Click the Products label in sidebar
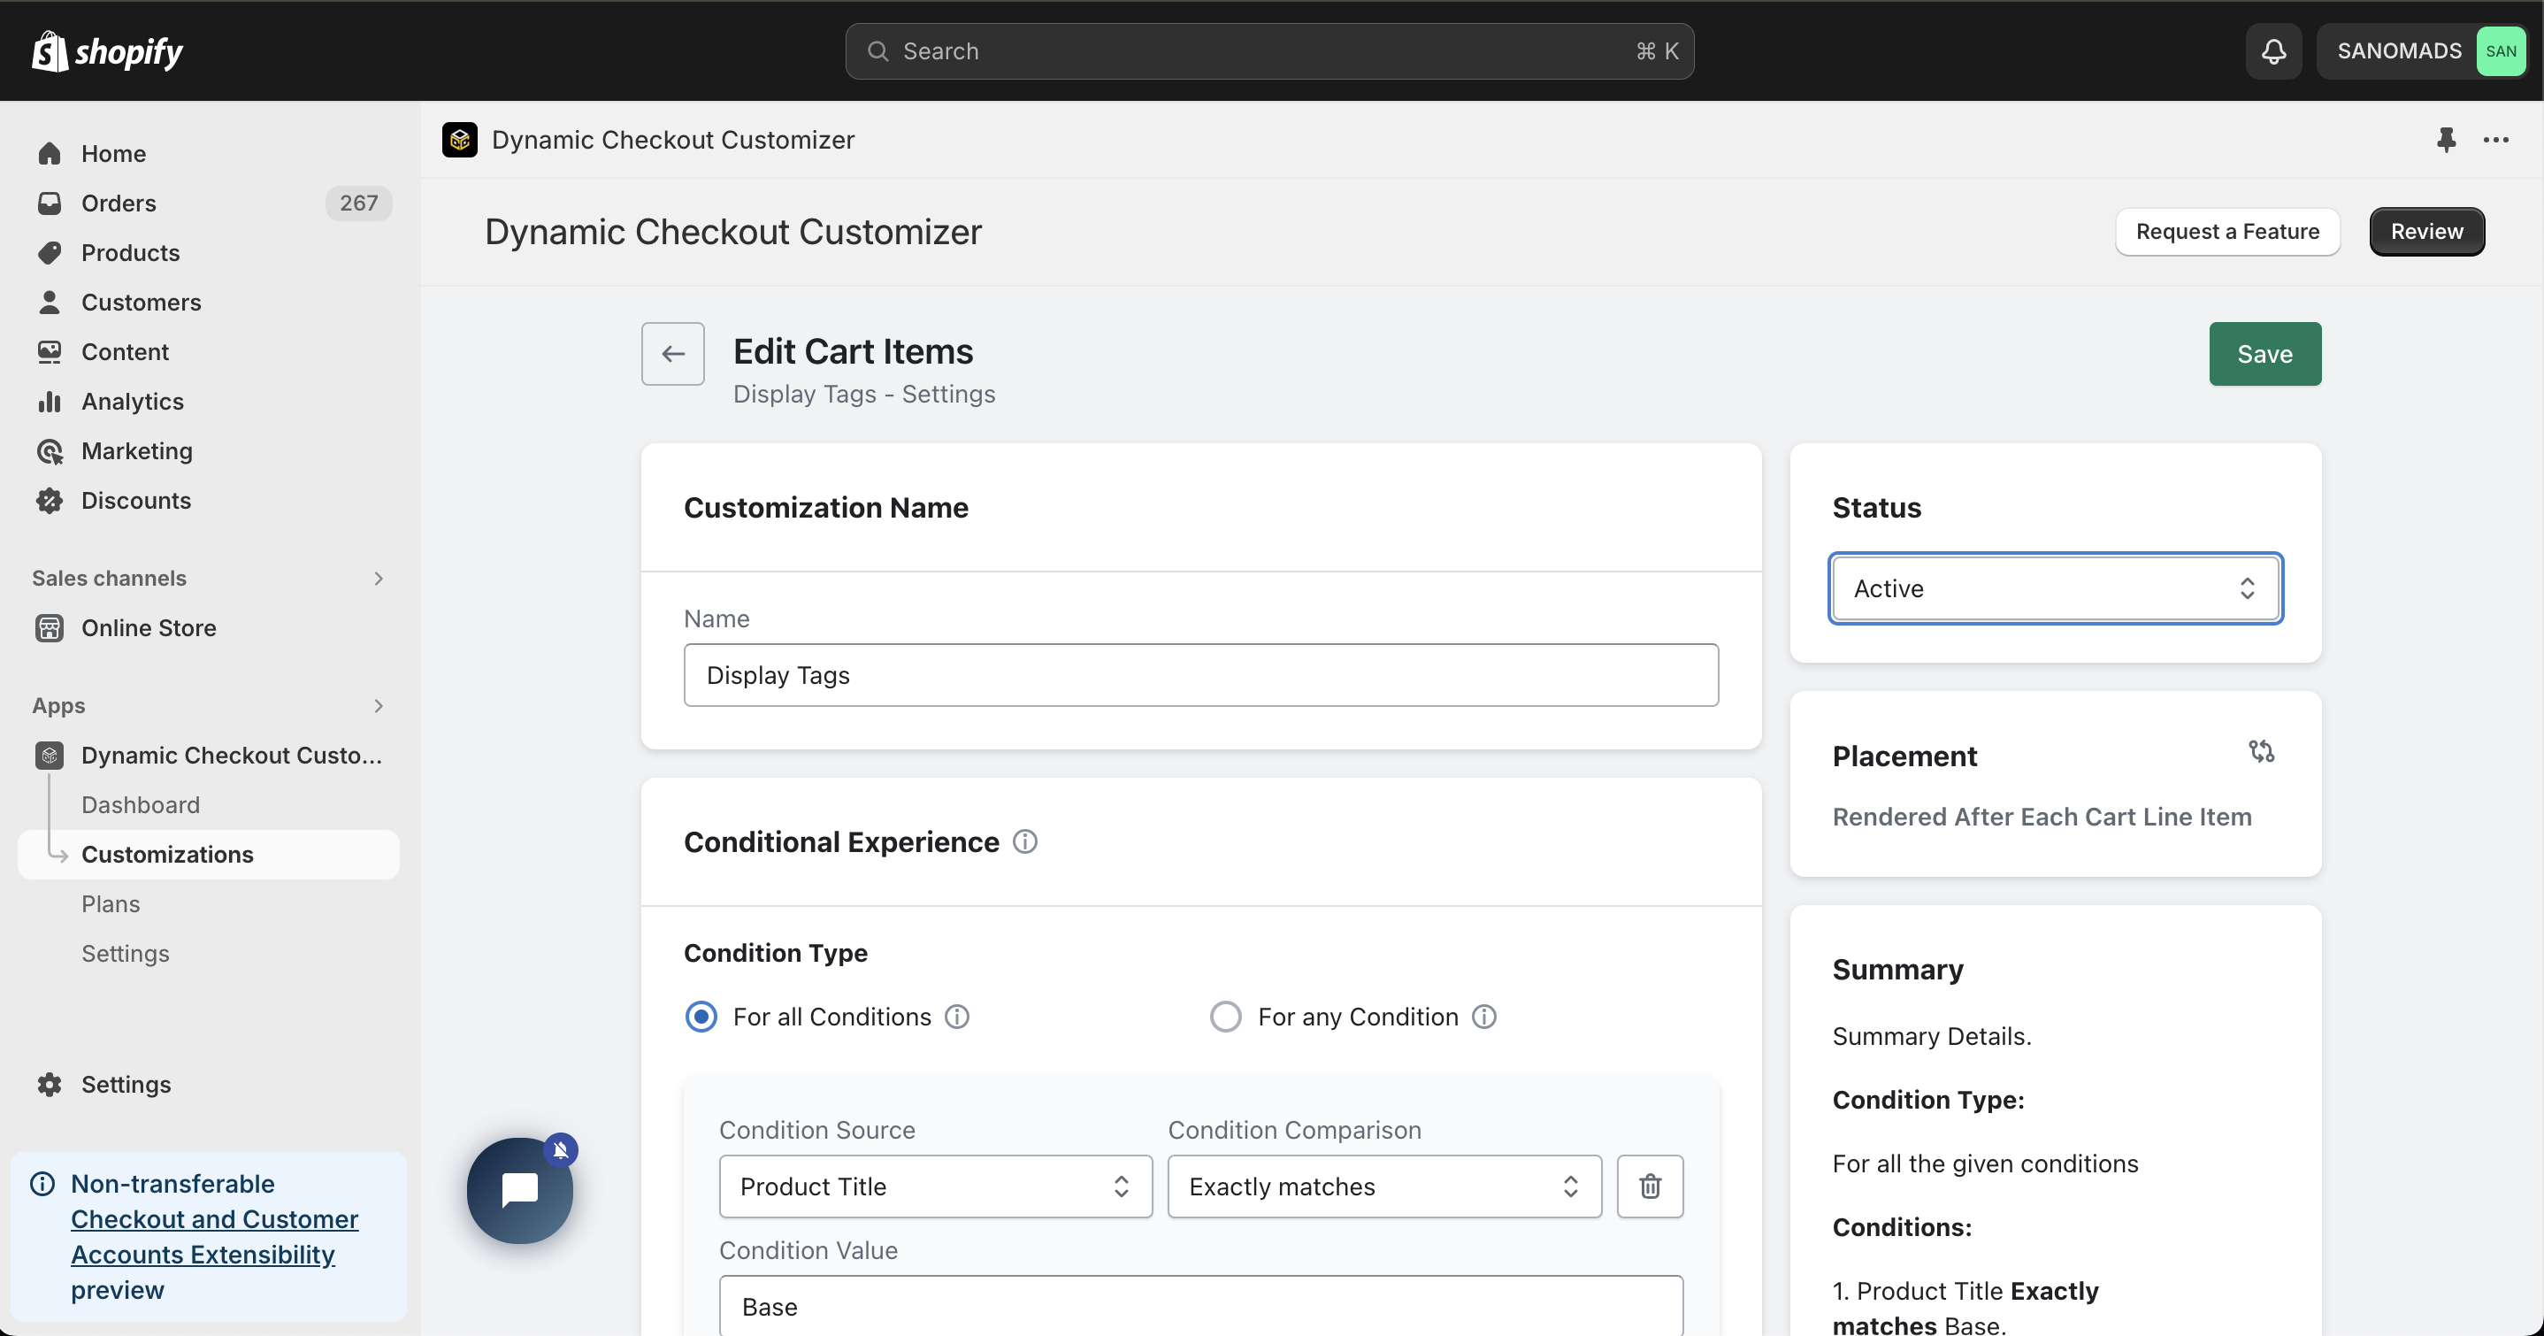This screenshot has width=2544, height=1336. tap(130, 252)
